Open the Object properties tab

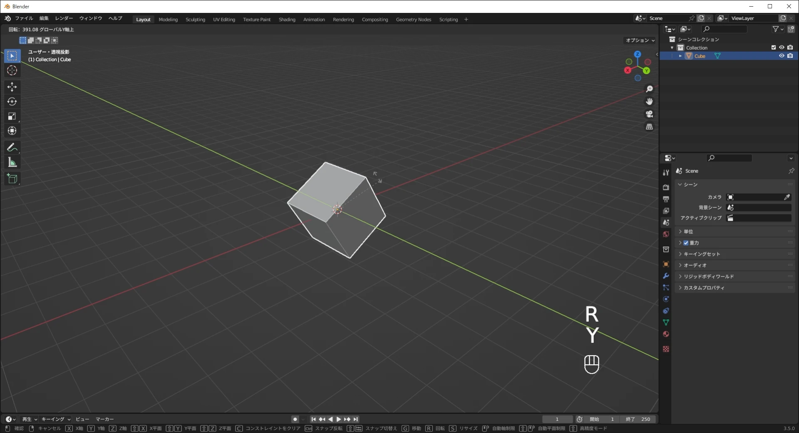click(x=666, y=264)
